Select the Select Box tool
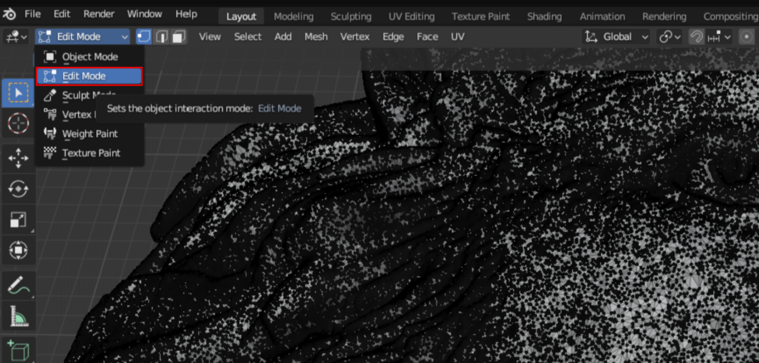This screenshot has height=363, width=759. (18, 92)
